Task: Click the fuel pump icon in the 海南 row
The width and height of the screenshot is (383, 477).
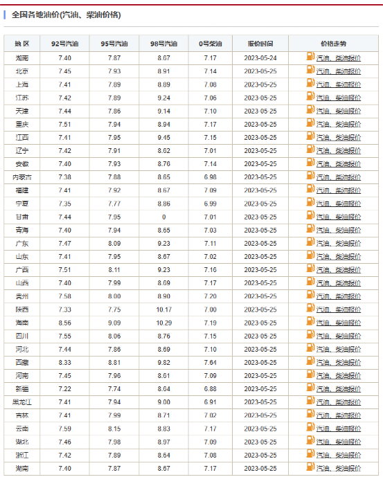Action: [310, 321]
